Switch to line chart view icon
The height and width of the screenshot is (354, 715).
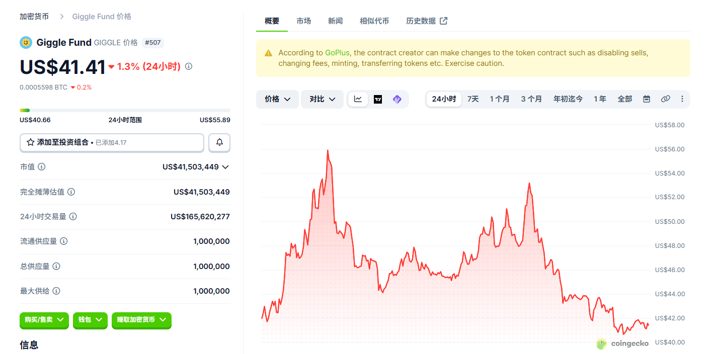(x=358, y=99)
